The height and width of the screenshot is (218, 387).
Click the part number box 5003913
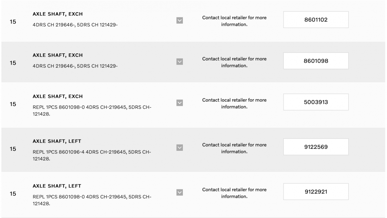tap(316, 102)
